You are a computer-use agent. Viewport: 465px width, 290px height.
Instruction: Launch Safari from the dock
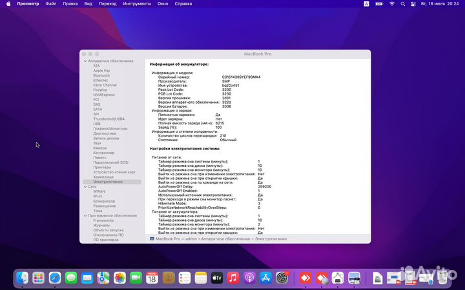coord(55,278)
